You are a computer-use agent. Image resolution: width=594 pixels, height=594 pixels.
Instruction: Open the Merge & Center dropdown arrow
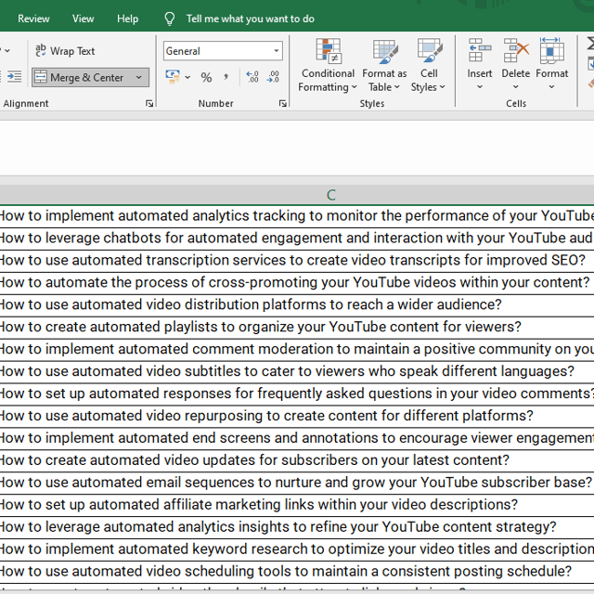(x=139, y=78)
